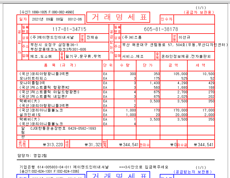Screen dimensions: 230x178
Task: Click the empty 인수자 field
Action: tap(194, 19)
